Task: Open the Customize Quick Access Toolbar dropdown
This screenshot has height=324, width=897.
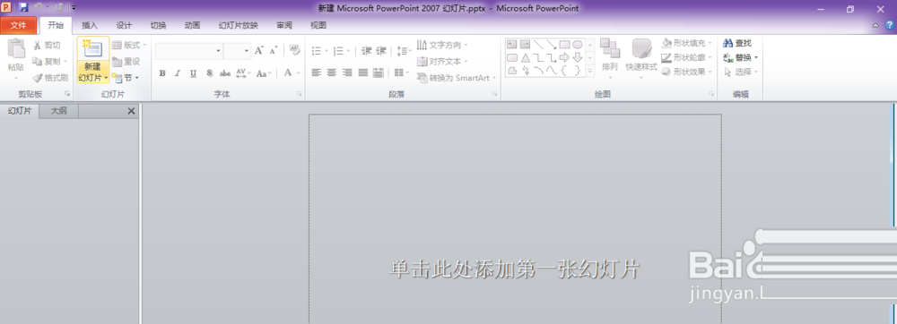Action: [74, 8]
